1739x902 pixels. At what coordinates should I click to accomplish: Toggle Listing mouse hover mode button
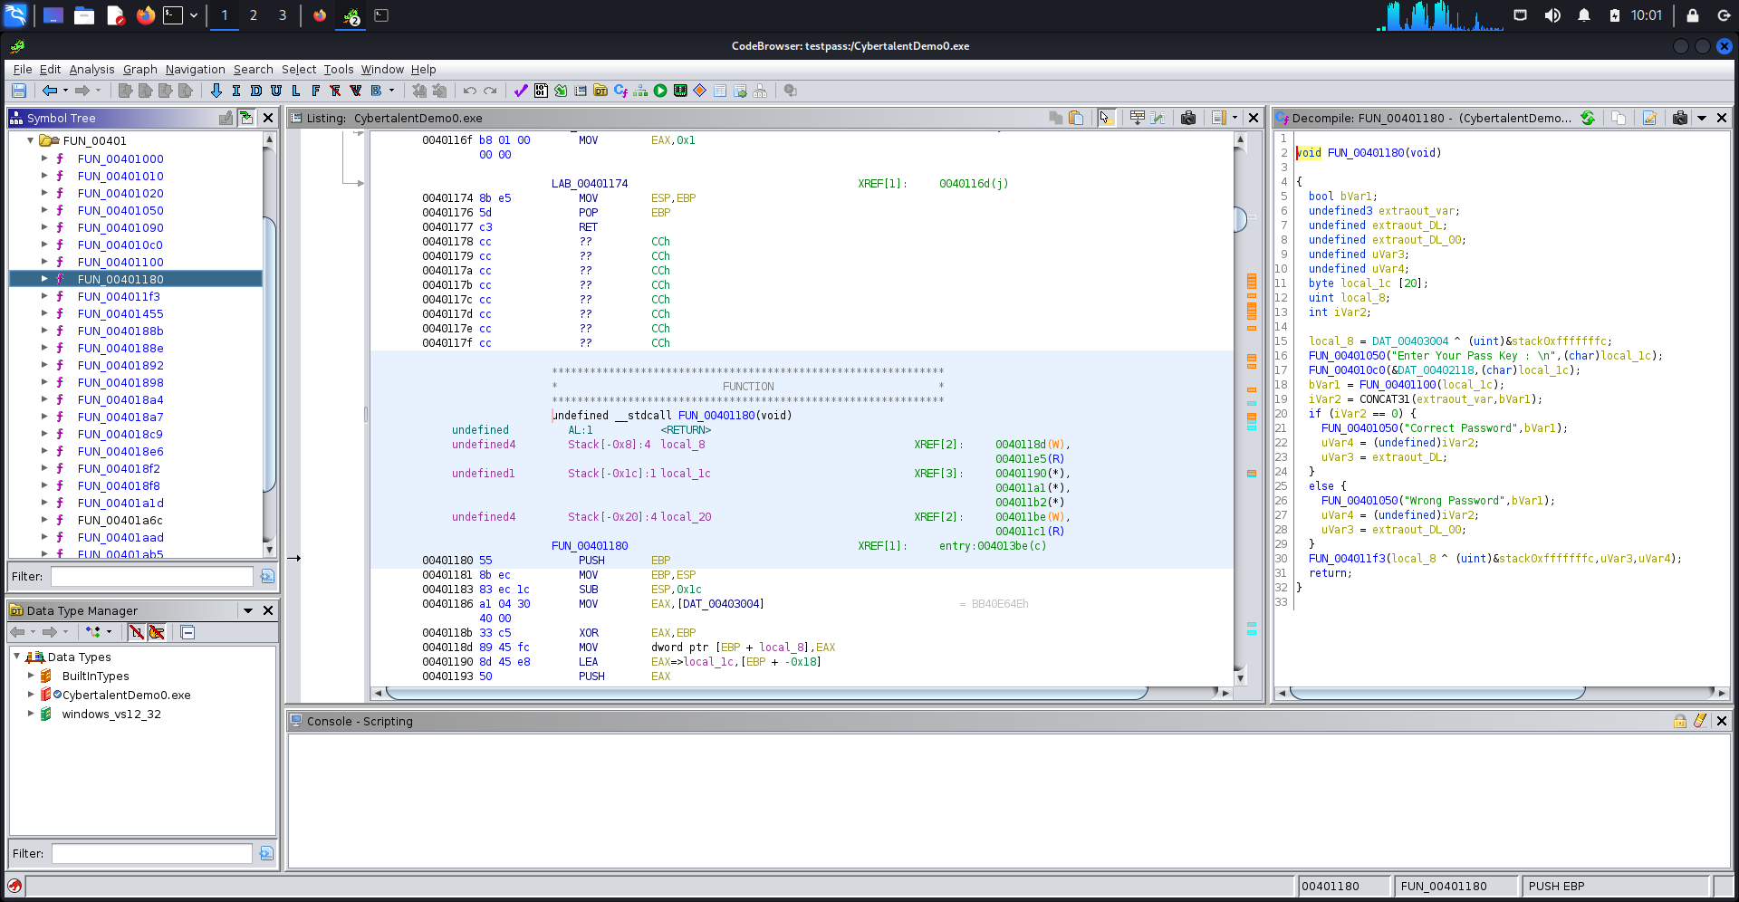tap(1106, 118)
